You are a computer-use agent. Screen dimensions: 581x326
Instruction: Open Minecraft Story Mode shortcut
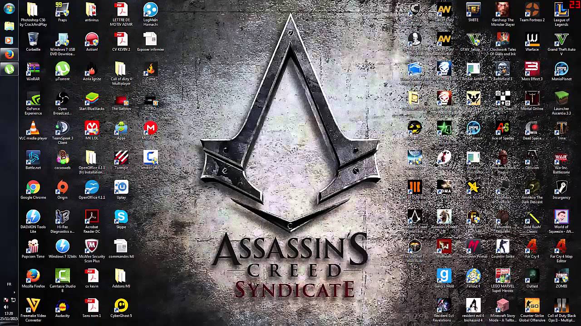pos(503,310)
